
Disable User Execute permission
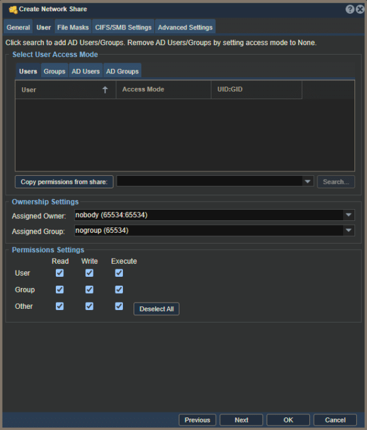(119, 273)
